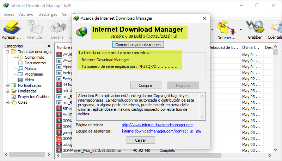Image resolution: width=282 pixels, height=161 pixels.
Task: Open the Archivo menu
Action: (x=26, y=14)
